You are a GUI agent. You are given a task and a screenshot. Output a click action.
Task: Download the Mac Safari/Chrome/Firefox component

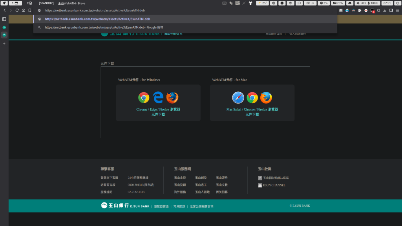(x=252, y=112)
